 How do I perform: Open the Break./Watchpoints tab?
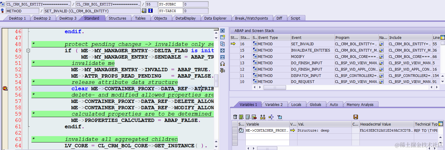tap(252, 18)
